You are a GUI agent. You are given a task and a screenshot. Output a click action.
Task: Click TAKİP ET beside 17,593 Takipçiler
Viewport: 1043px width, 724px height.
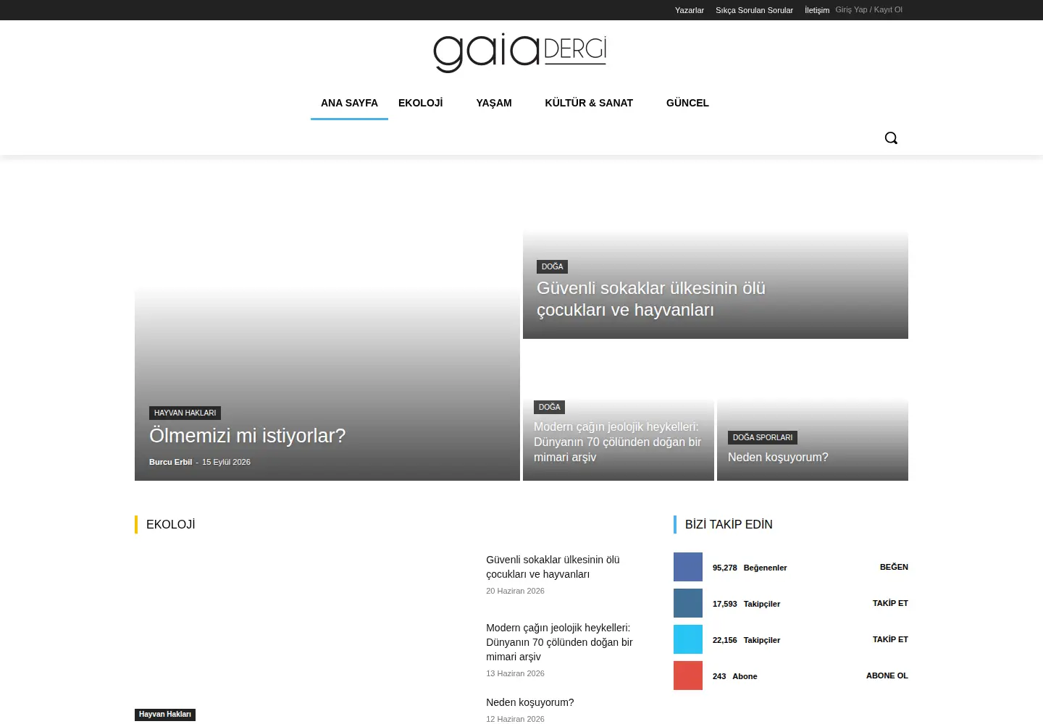click(890, 603)
